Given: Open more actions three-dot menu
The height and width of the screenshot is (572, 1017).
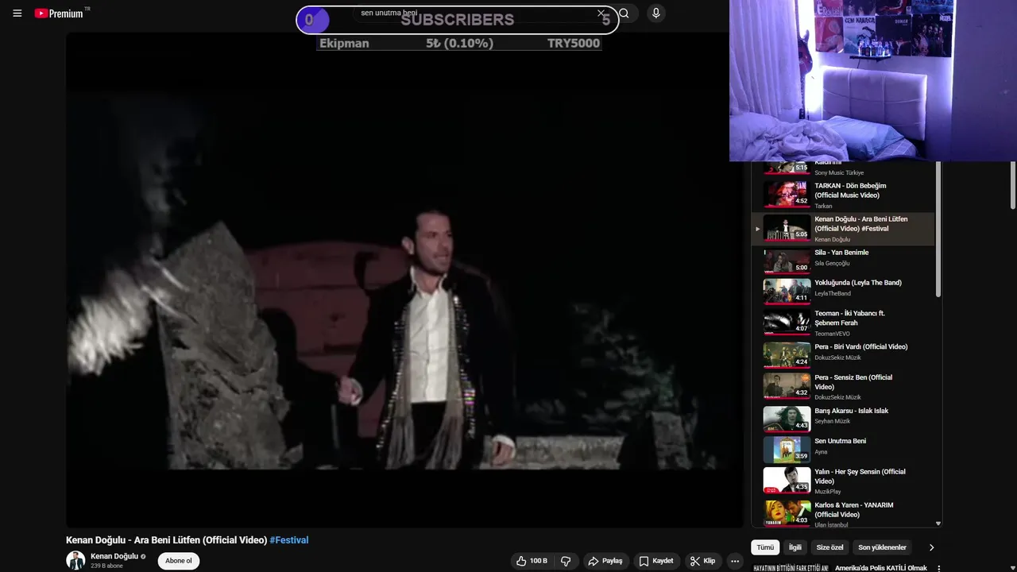Looking at the screenshot, I should tap(735, 561).
